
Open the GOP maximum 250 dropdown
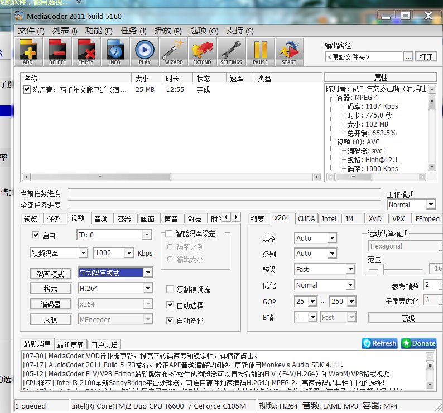(351, 301)
